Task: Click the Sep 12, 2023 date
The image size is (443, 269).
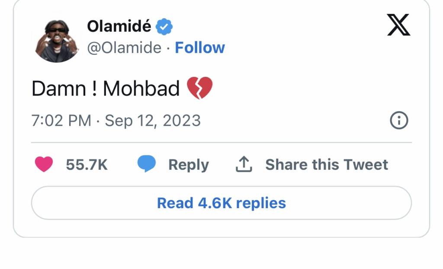Action: point(153,121)
